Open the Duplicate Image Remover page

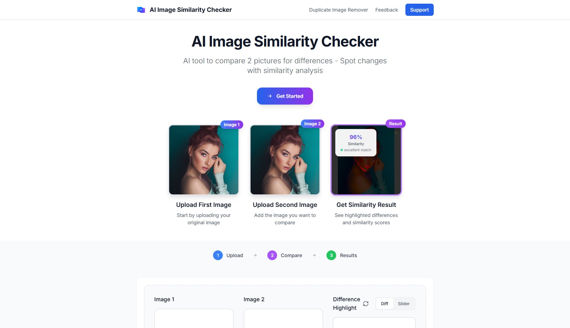(x=338, y=10)
